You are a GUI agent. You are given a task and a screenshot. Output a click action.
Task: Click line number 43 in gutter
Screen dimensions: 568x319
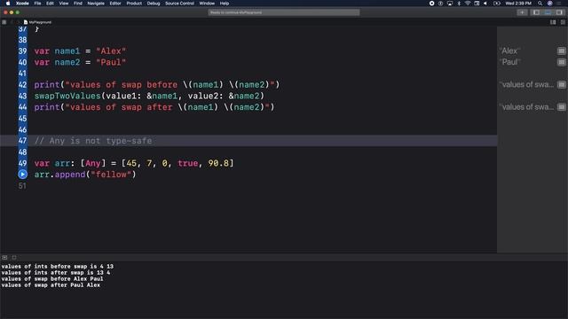22,96
